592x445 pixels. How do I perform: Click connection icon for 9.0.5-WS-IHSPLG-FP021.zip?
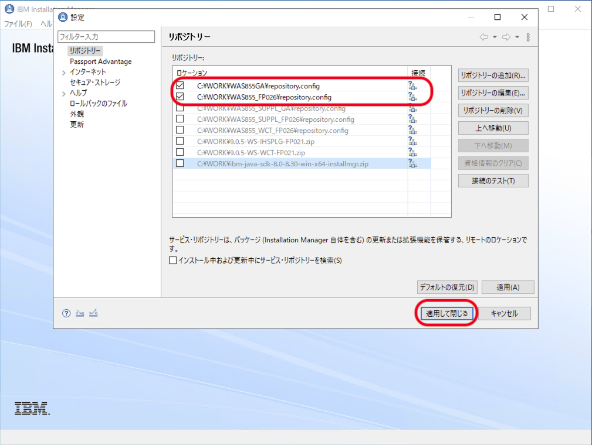412,141
